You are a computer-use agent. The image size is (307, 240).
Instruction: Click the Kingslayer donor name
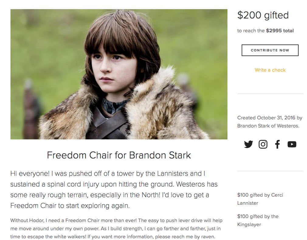[249, 225]
